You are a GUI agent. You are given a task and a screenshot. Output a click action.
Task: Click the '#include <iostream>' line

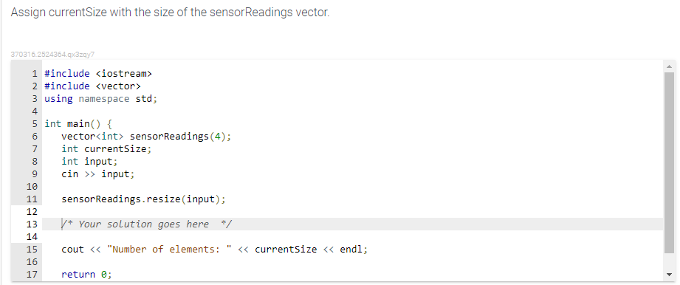click(x=98, y=74)
